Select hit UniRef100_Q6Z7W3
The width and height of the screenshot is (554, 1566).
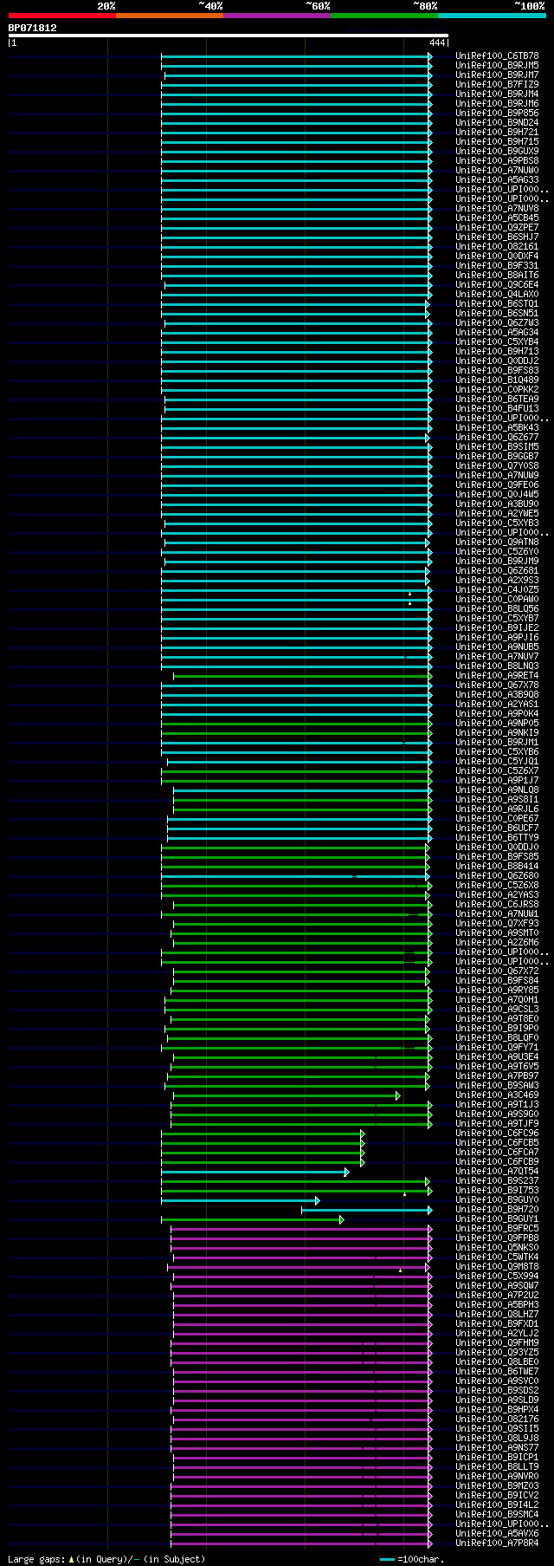pyautogui.click(x=497, y=323)
